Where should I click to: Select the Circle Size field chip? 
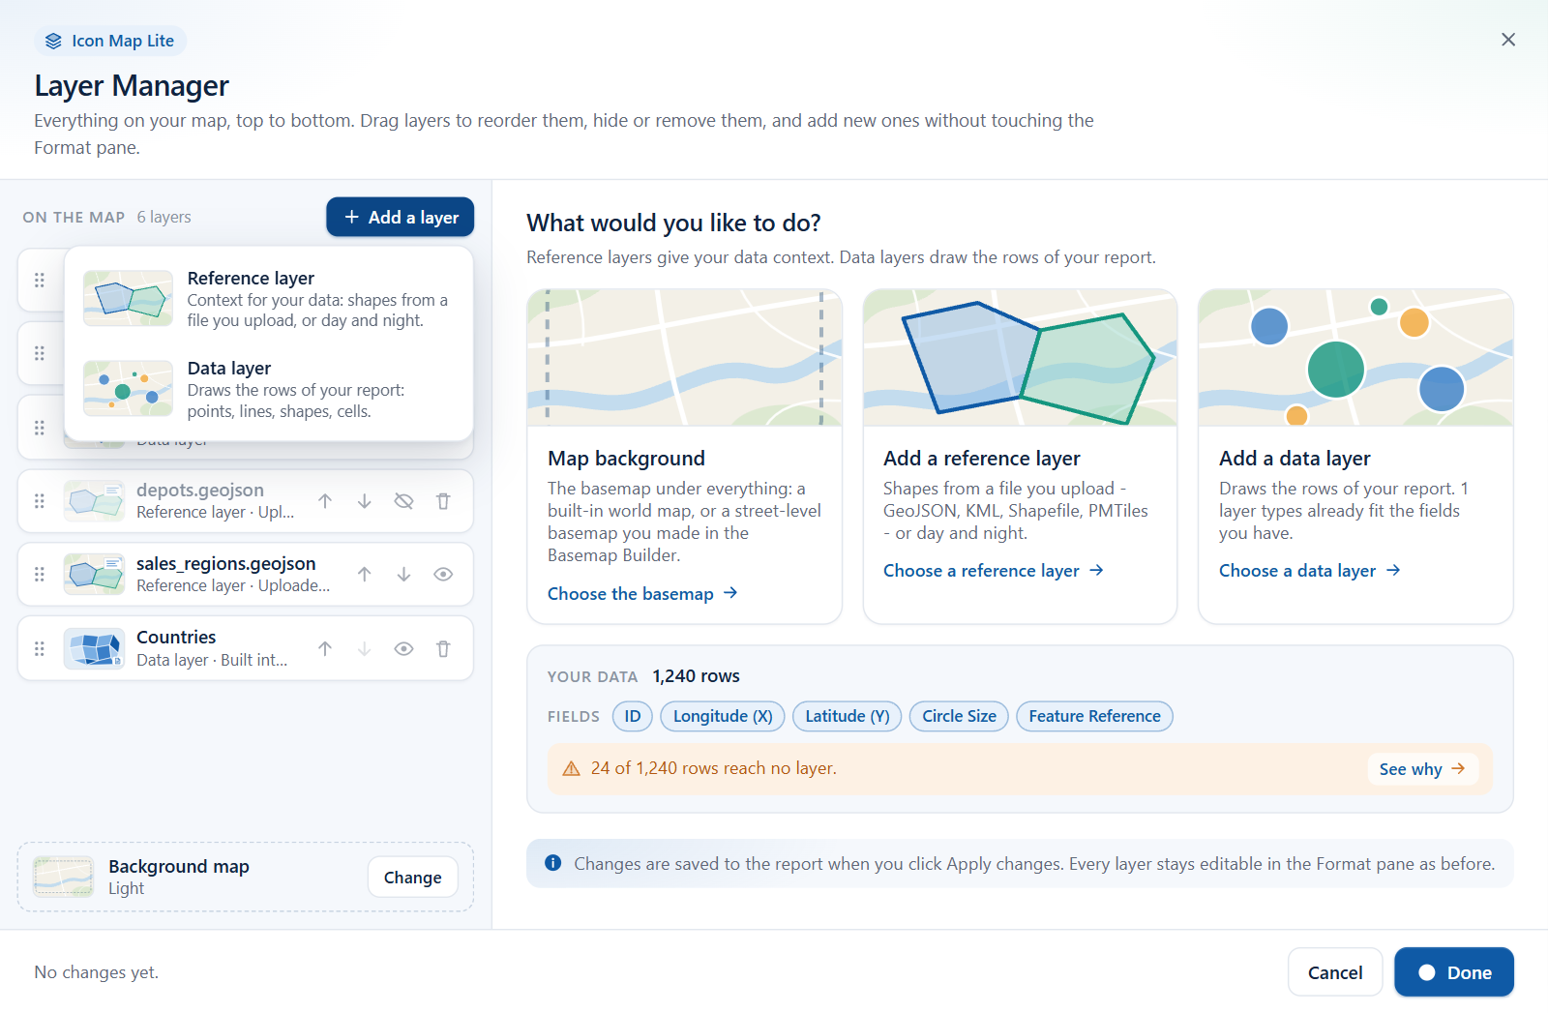pyautogui.click(x=959, y=717)
